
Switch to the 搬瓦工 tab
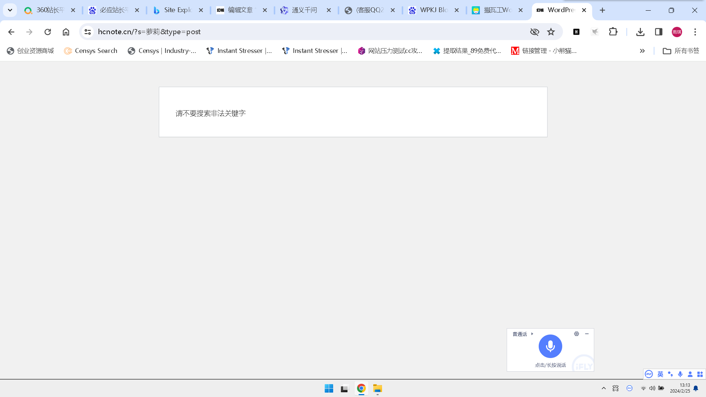pos(498,10)
